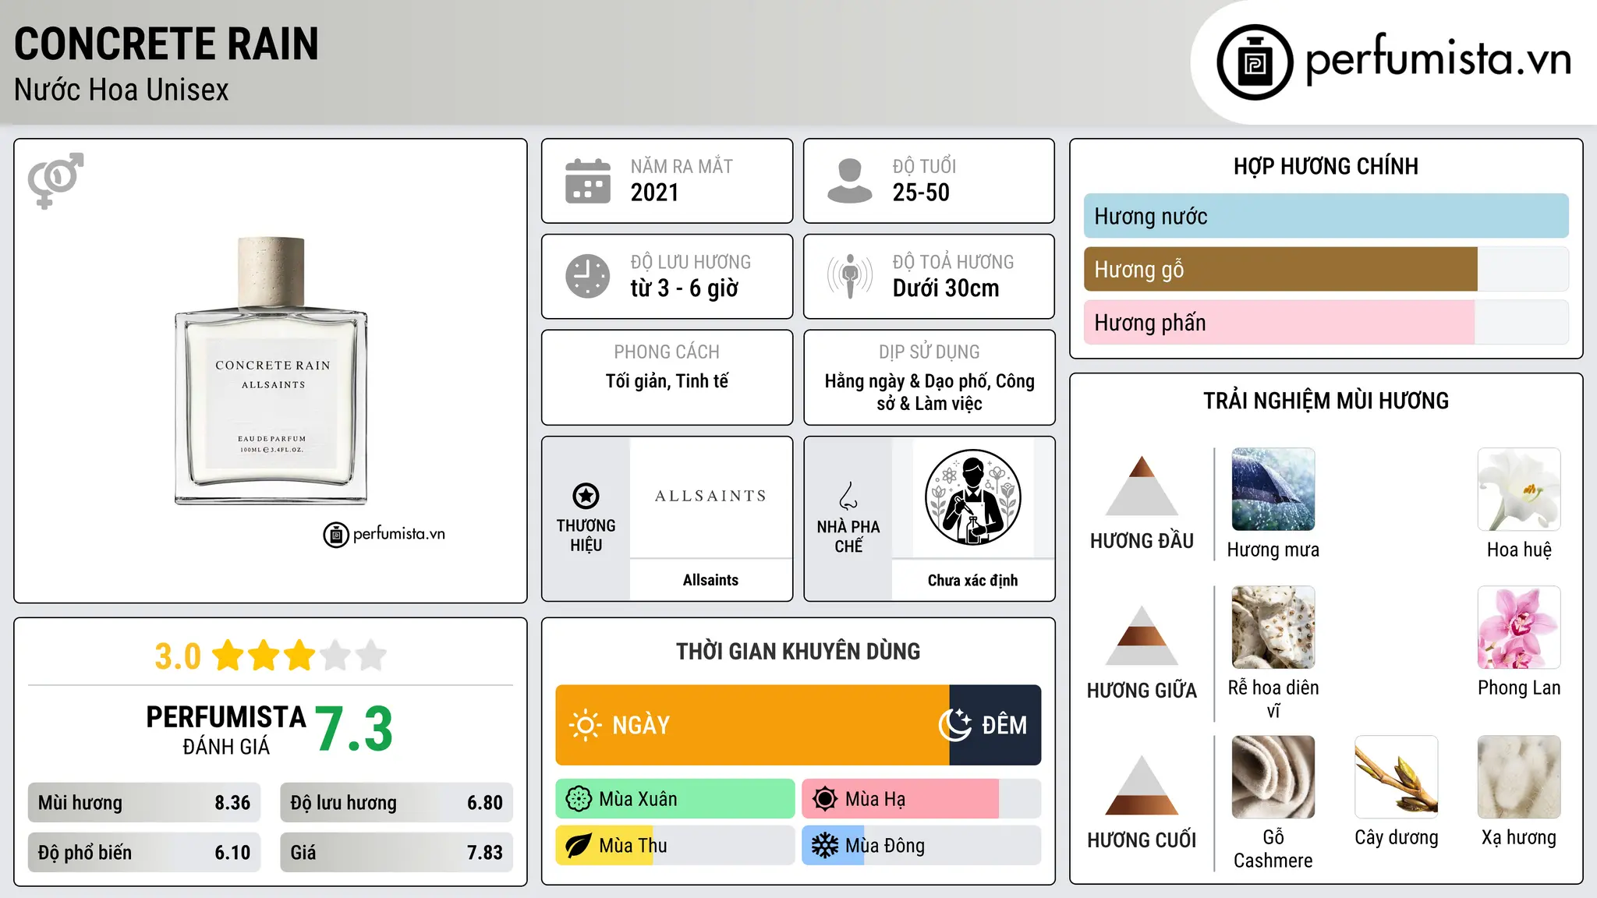Click the Mùa Hạ season bar
This screenshot has width=1597, height=898.
[x=922, y=799]
